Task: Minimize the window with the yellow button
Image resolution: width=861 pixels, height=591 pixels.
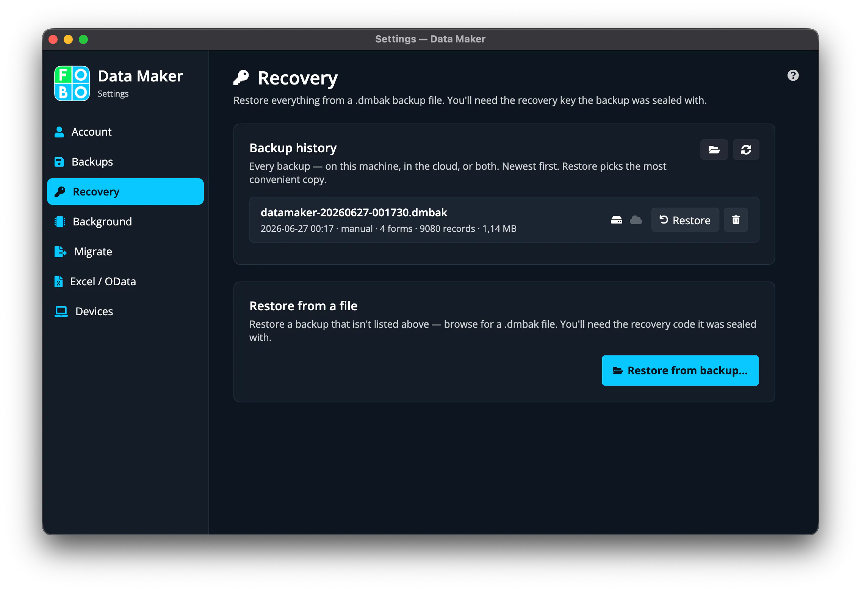Action: [68, 39]
